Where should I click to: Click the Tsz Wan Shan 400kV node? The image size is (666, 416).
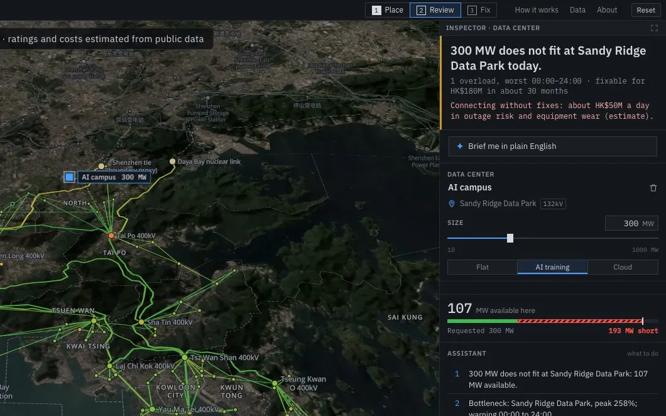(185, 358)
